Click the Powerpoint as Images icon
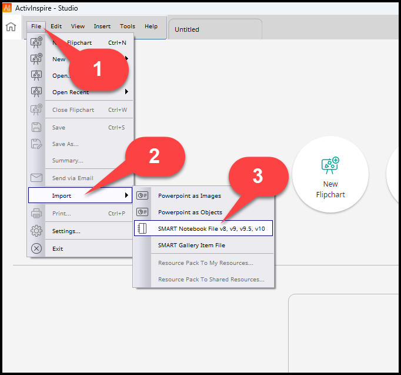The width and height of the screenshot is (401, 375). click(x=142, y=195)
